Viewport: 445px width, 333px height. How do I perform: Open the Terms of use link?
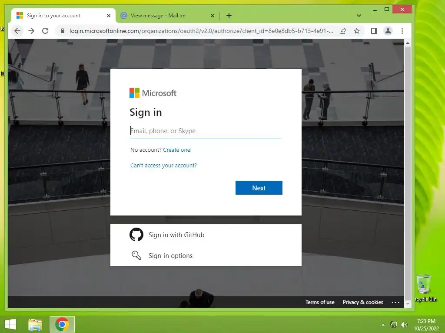click(x=320, y=302)
